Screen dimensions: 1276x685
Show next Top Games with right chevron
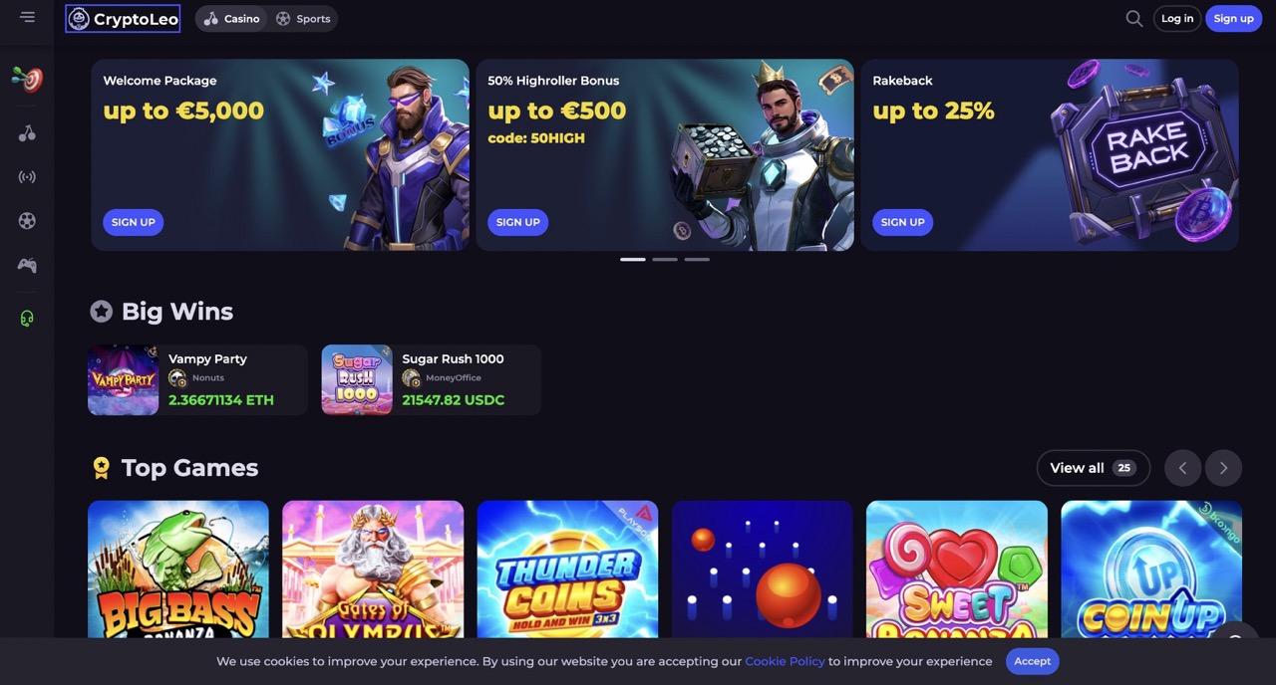[x=1223, y=468]
